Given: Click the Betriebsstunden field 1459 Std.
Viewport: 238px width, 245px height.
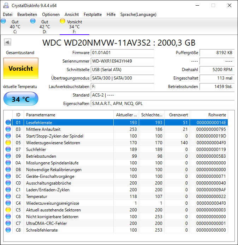Looking at the screenshot, I should click(x=217, y=87).
